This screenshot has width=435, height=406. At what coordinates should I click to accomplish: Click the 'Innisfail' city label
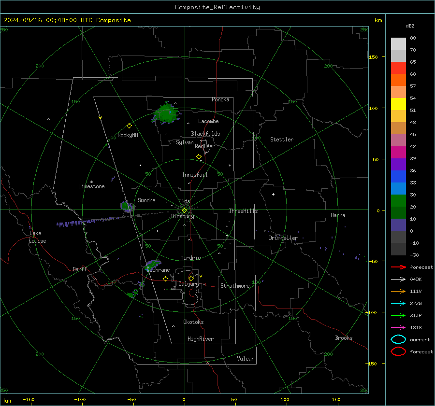(195, 175)
